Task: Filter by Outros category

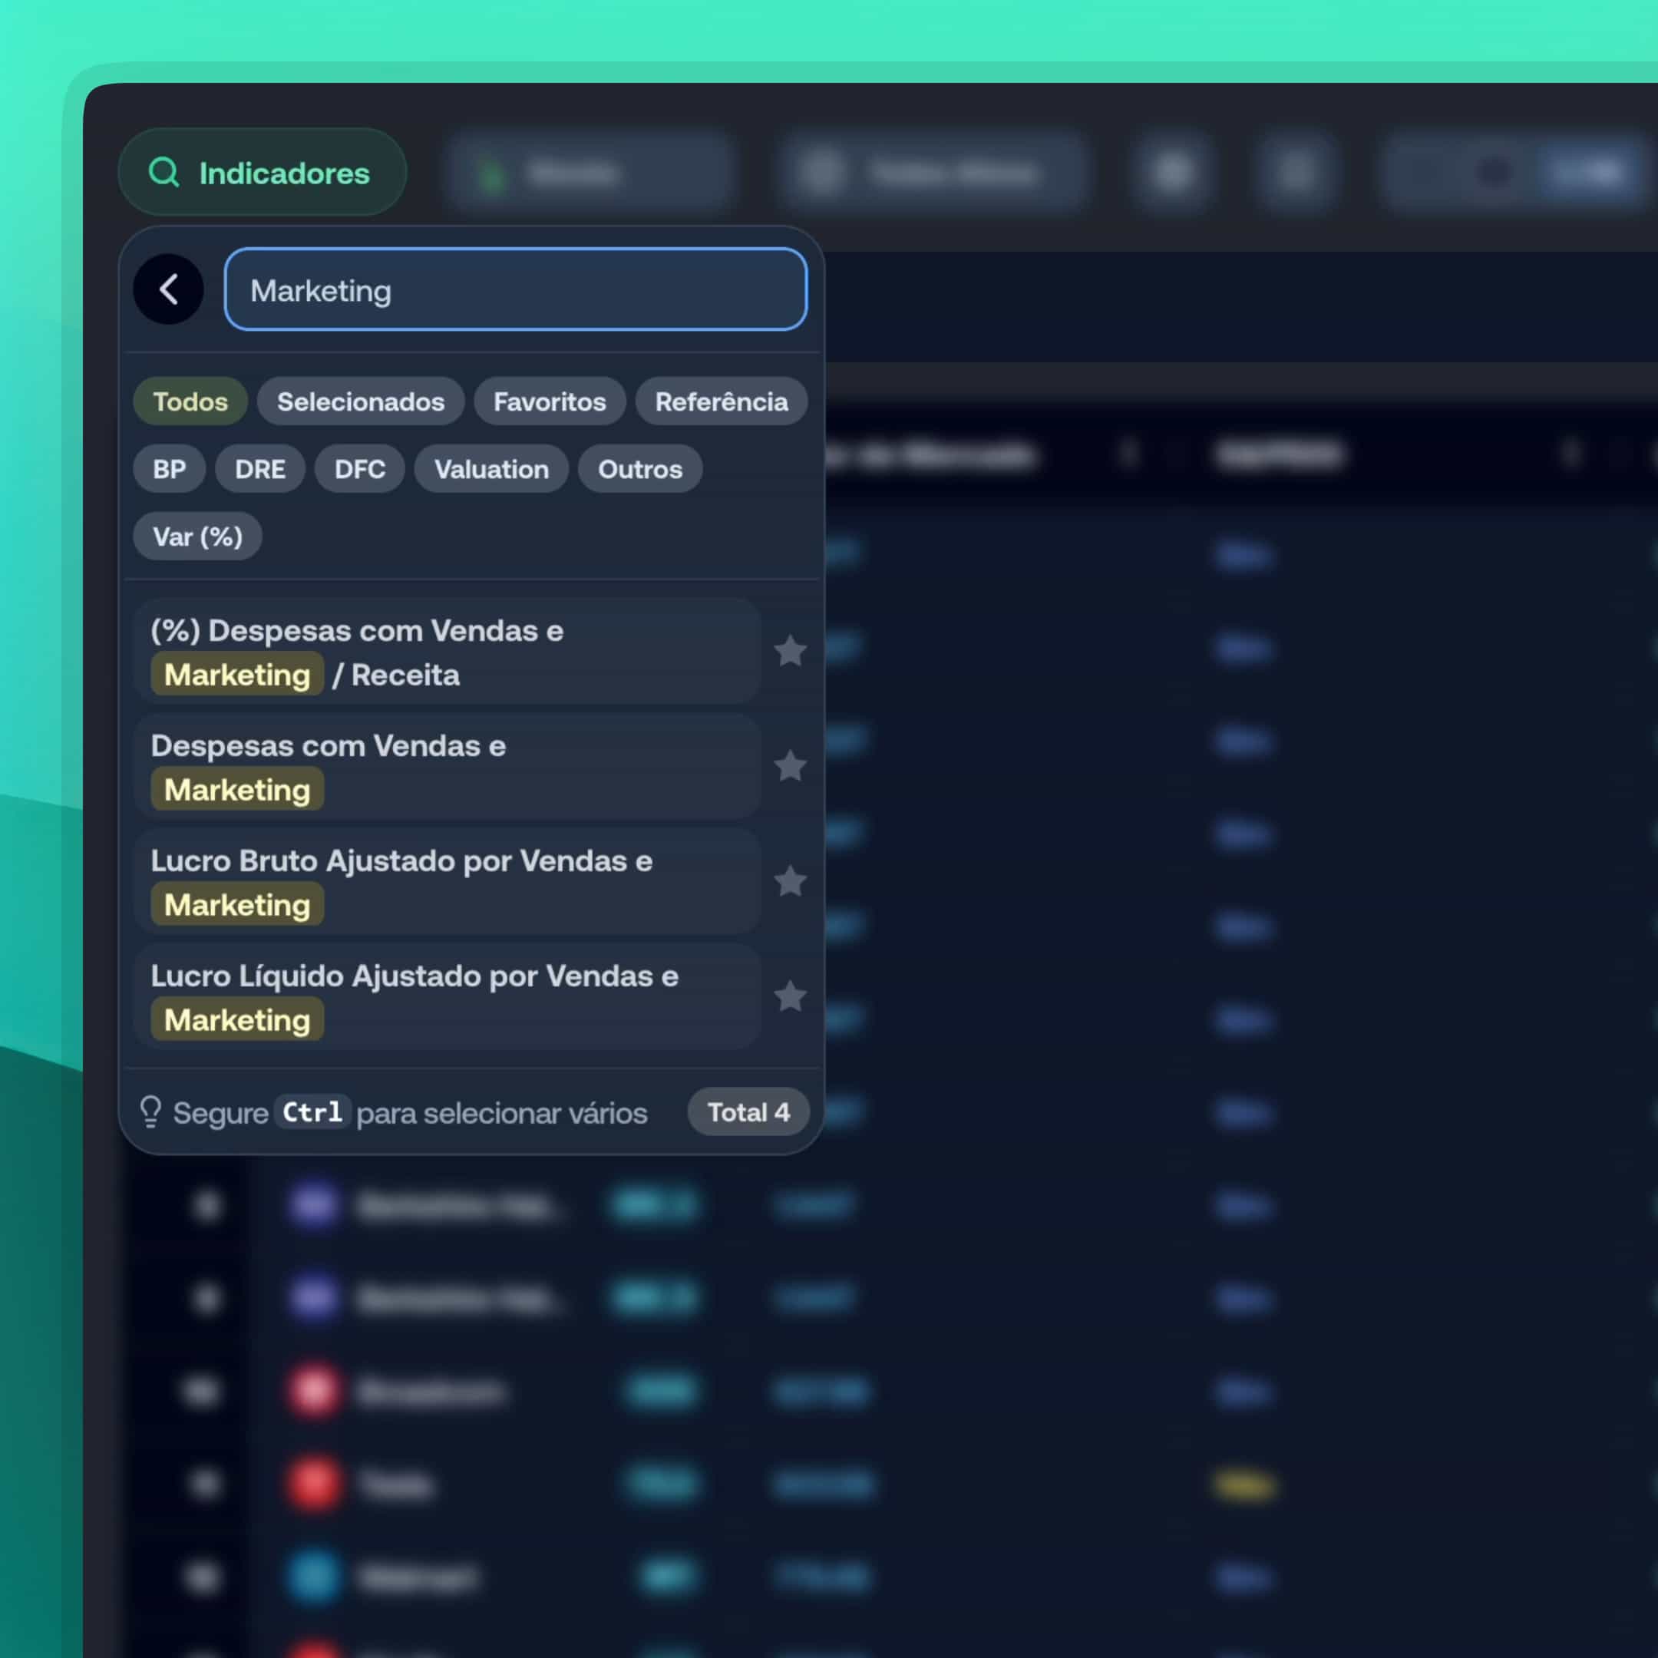Action: [640, 468]
